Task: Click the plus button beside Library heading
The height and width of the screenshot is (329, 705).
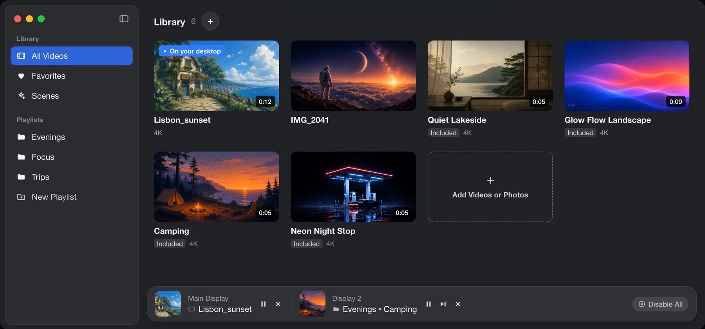Action: (x=210, y=22)
